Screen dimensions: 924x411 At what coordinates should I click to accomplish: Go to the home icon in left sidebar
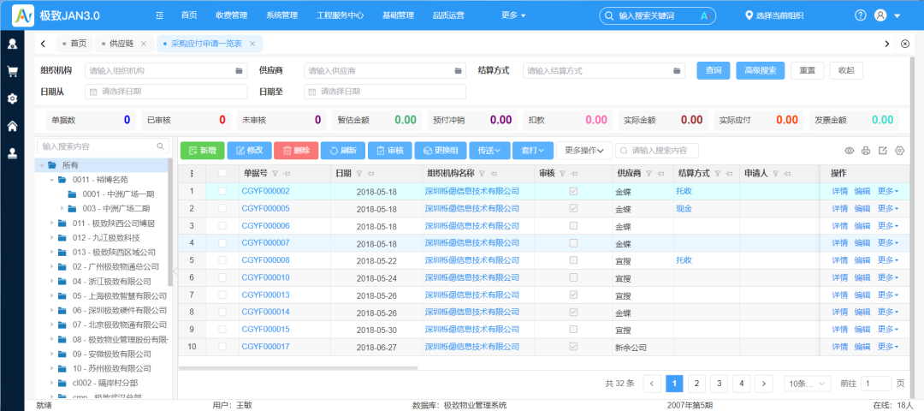(x=12, y=126)
